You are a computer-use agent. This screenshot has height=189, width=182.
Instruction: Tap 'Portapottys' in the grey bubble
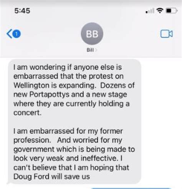[x=50, y=94]
